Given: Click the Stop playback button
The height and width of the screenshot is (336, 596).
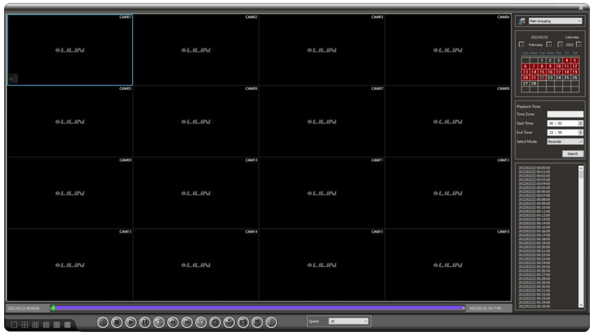Looking at the screenshot, I should tap(117, 322).
